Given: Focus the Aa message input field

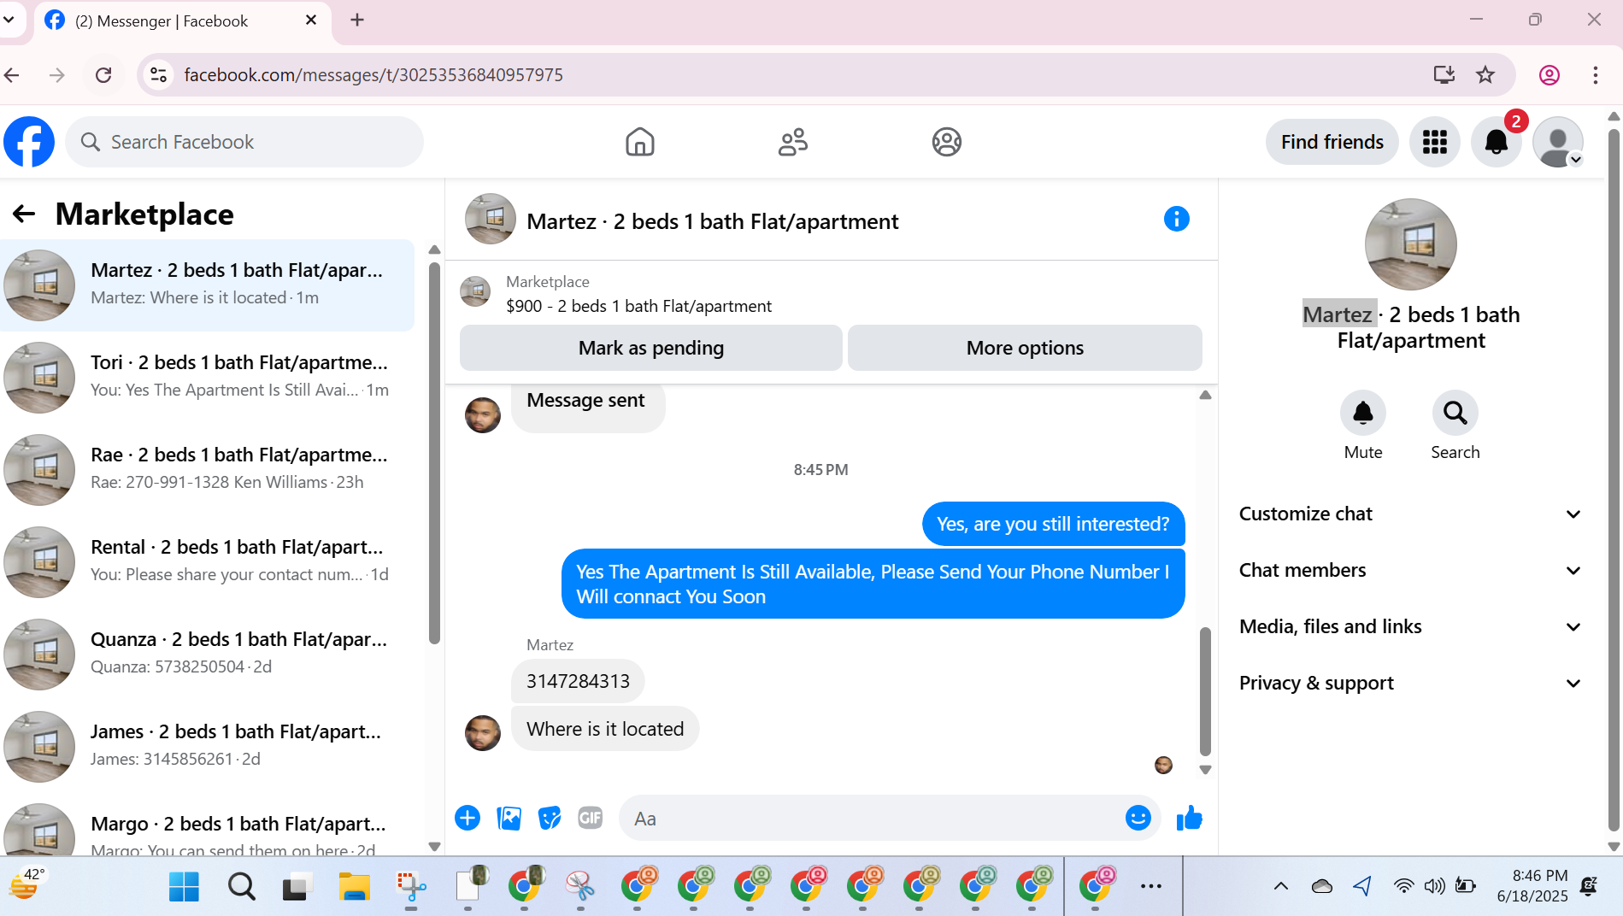Looking at the screenshot, I should 872,819.
